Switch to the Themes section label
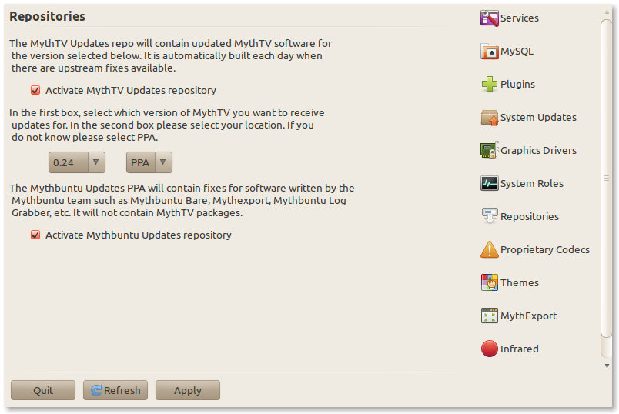 [x=520, y=283]
